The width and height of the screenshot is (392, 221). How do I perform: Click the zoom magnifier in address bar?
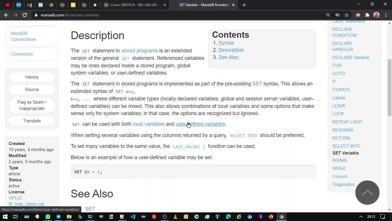click(x=328, y=15)
